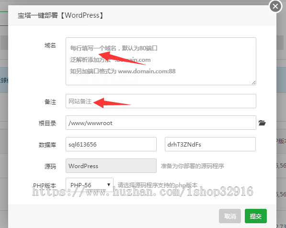The height and width of the screenshot is (228, 286).
Task: Click hint 请选择源码程序支持的php版本
Action: tap(158, 185)
